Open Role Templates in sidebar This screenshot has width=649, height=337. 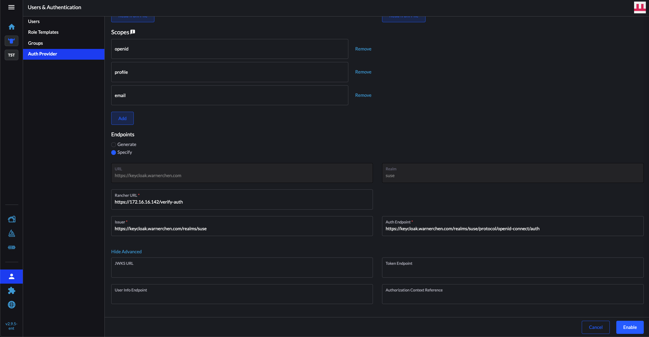click(x=43, y=32)
